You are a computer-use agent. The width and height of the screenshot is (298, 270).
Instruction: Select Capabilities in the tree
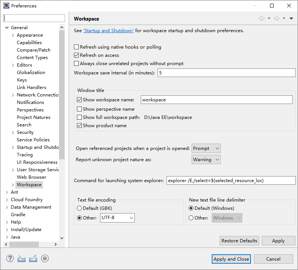tap(29, 42)
